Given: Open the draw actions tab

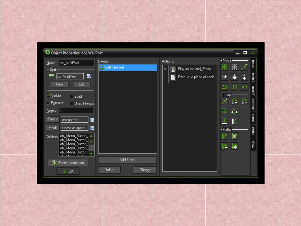Looking at the screenshot, I should click(253, 144).
